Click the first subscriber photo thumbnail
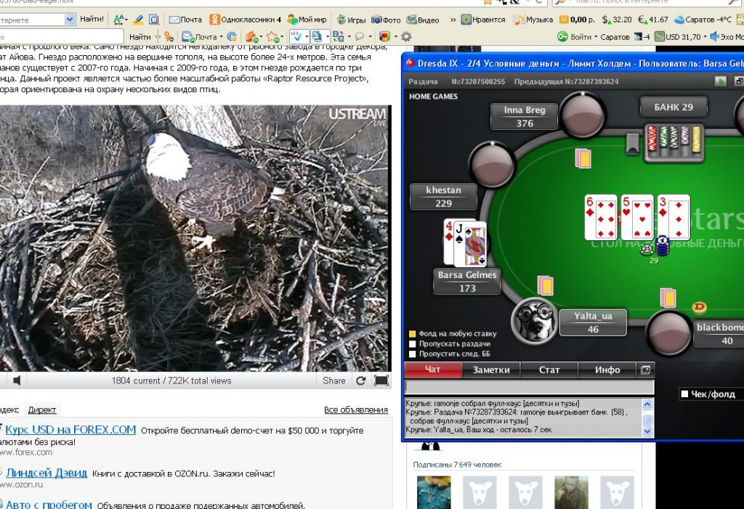The image size is (744, 509). click(434, 492)
